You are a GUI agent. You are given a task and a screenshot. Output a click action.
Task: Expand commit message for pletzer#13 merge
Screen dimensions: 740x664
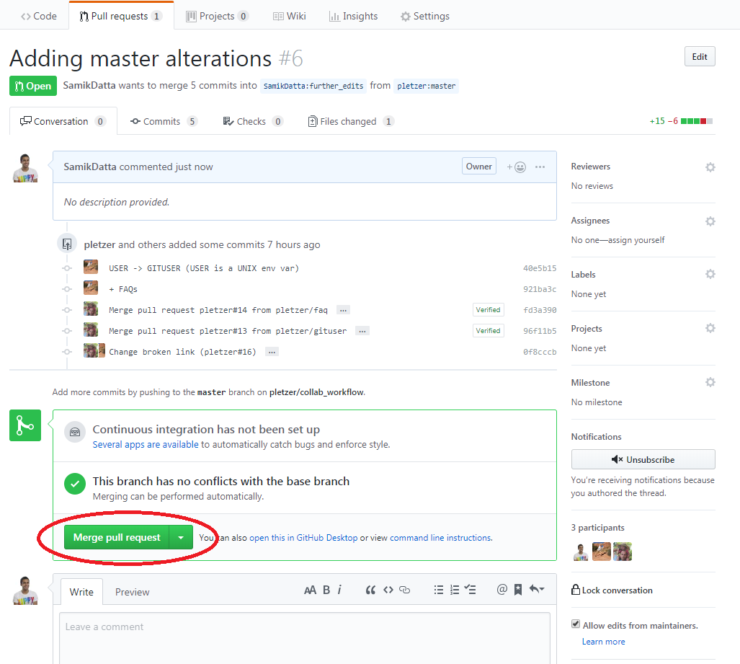pyautogui.click(x=362, y=331)
